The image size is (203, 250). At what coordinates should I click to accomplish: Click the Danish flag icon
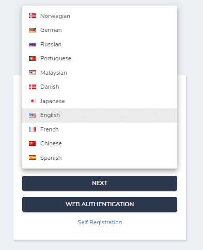point(32,87)
